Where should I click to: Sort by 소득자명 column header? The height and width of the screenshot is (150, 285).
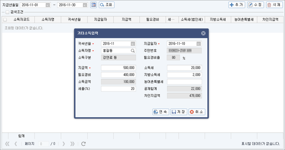point(48,20)
